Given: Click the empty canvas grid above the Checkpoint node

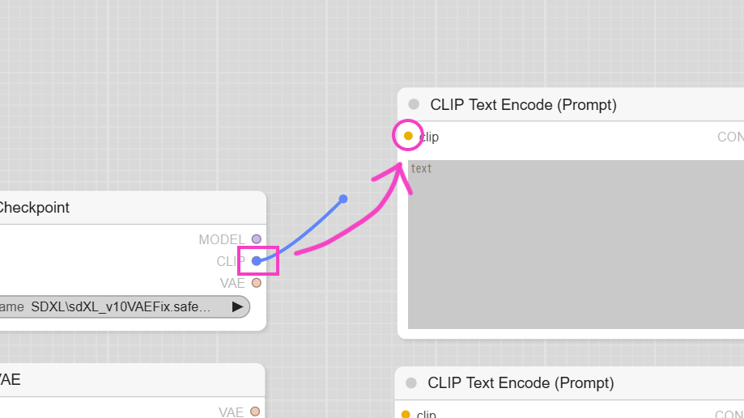Looking at the screenshot, I should point(142,95).
